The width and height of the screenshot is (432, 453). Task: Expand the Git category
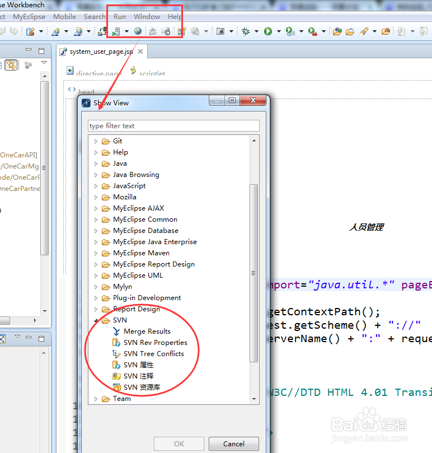coord(96,141)
